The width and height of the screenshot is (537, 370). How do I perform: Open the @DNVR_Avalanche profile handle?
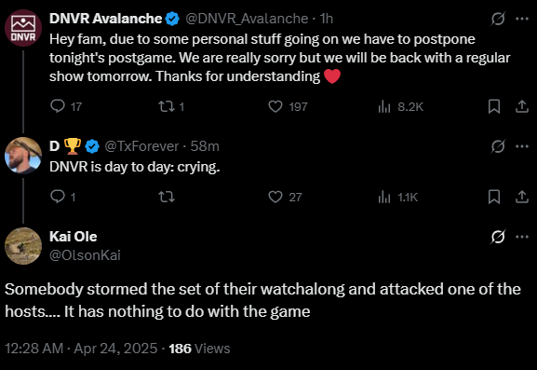pyautogui.click(x=247, y=19)
